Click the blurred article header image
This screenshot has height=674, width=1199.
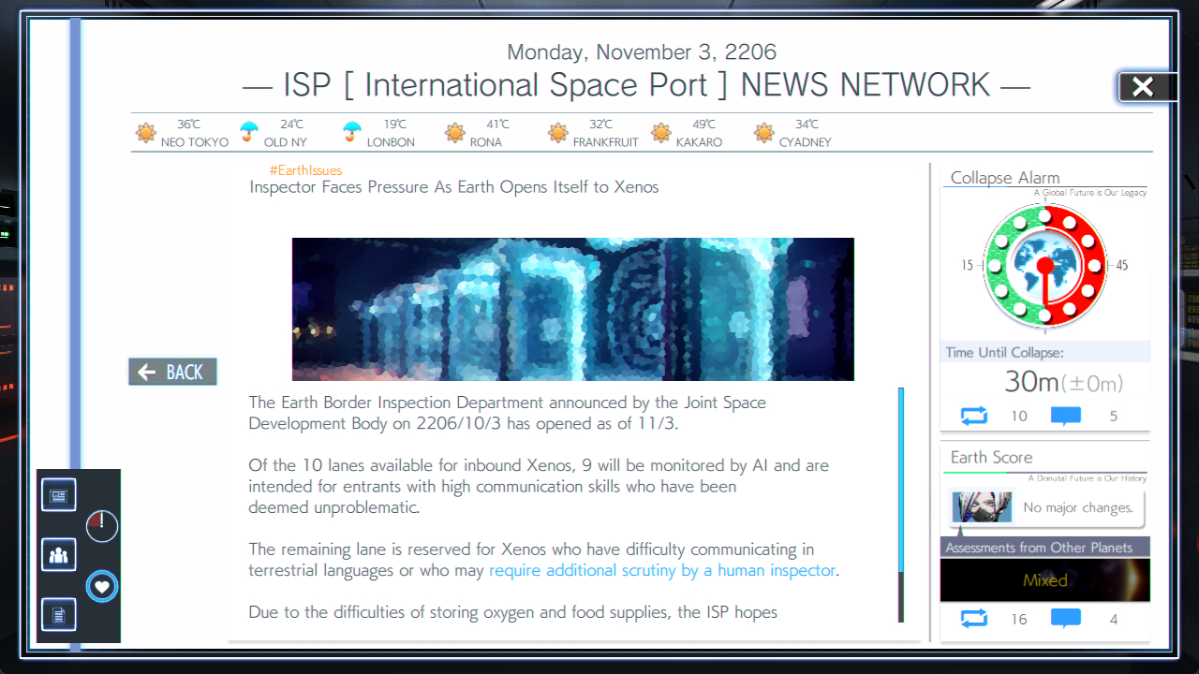coord(572,309)
